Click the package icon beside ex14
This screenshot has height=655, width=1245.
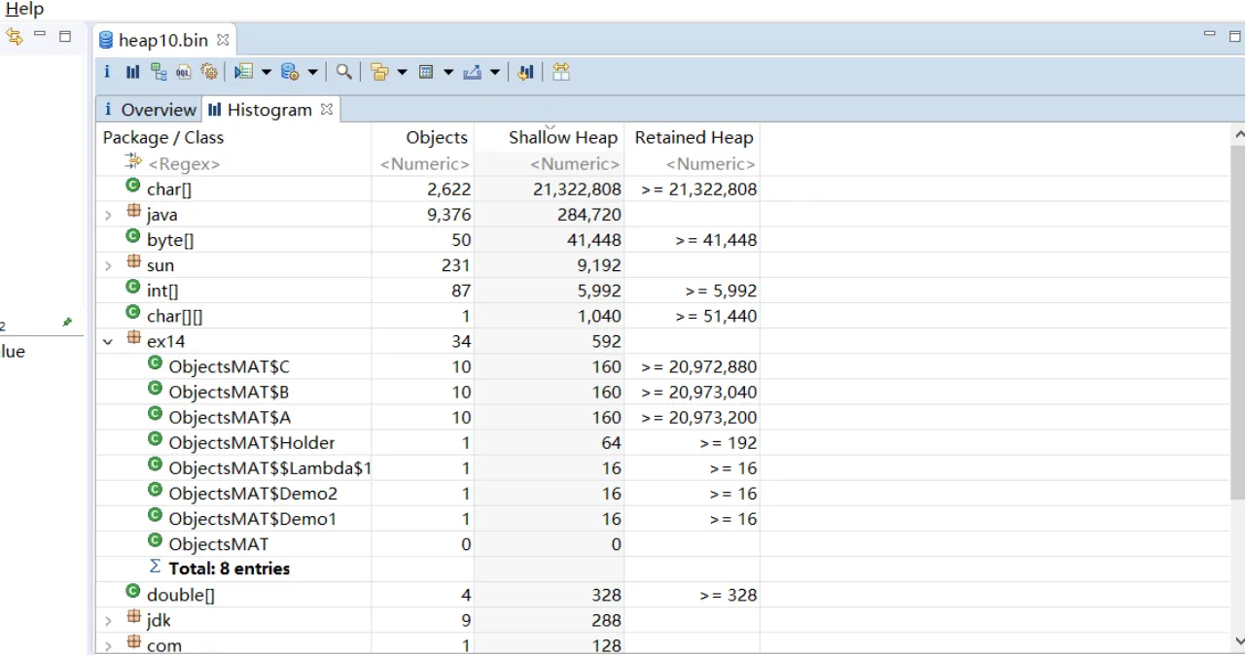click(x=133, y=338)
